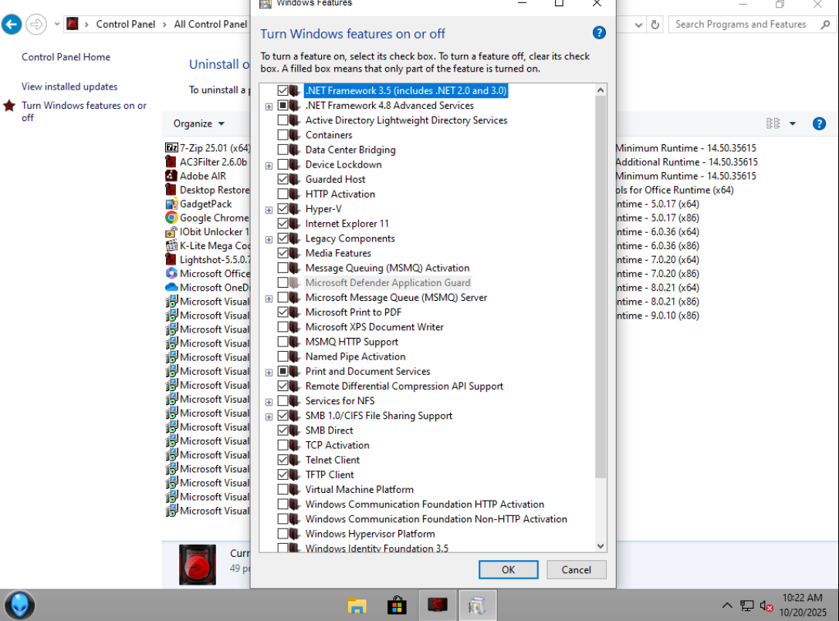The width and height of the screenshot is (839, 621).
Task: Click the Google Chrome icon in program list
Action: pyautogui.click(x=171, y=218)
